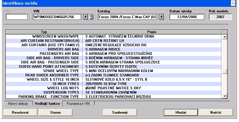Focus the Datum výroby date field
This screenshot has height=122, width=239.
(x=187, y=17)
